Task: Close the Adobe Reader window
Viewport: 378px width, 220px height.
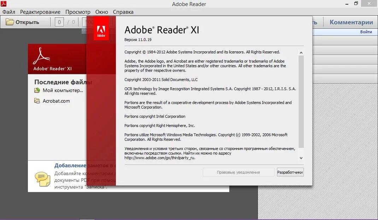Action: tap(369, 4)
